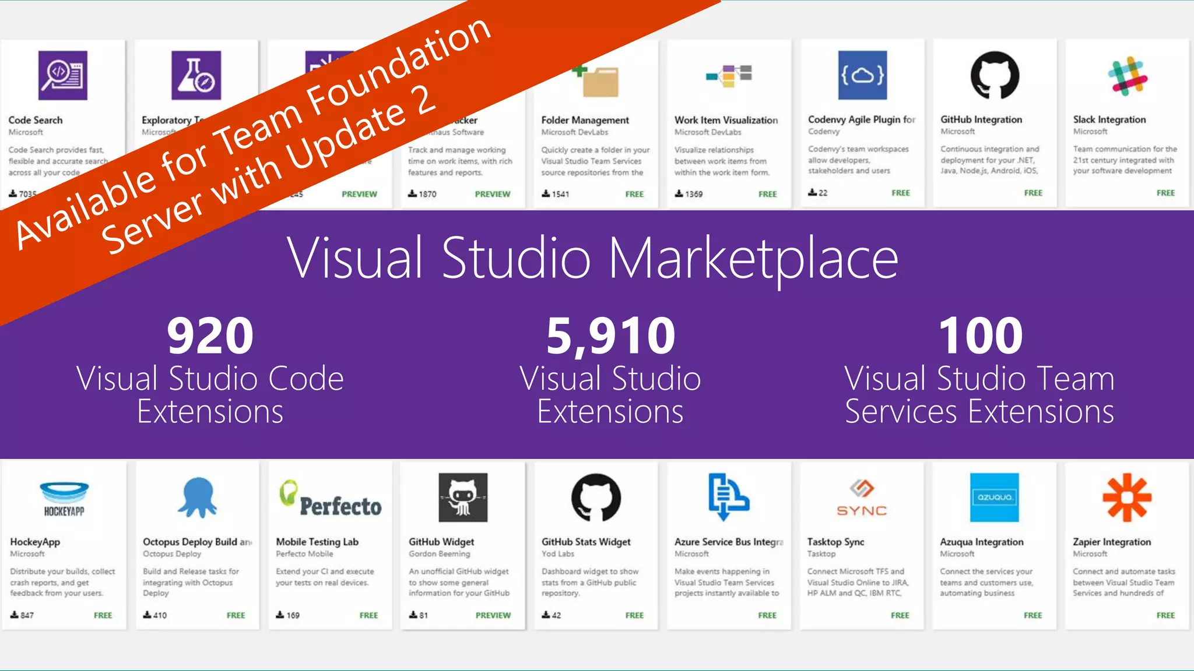Click the Zapier orange asterisk icon
Viewport: 1194px width, 671px height.
pos(1127,497)
